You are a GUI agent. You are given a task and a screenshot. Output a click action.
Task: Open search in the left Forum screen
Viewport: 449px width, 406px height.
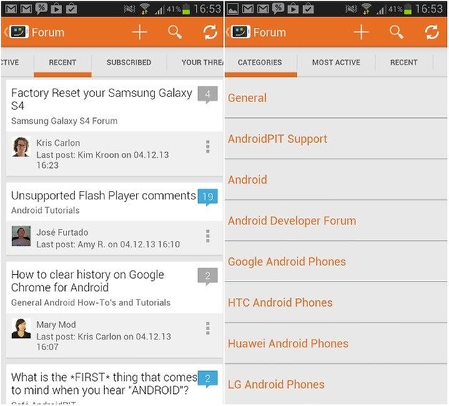point(174,31)
